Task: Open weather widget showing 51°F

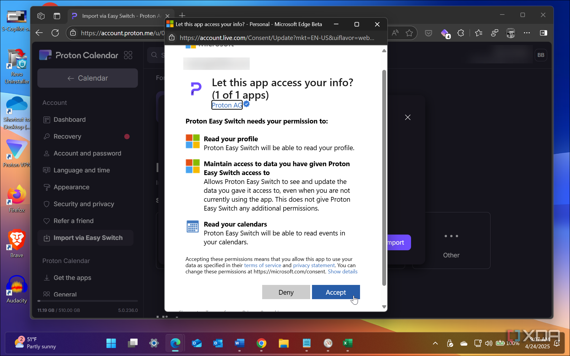Action: point(36,343)
